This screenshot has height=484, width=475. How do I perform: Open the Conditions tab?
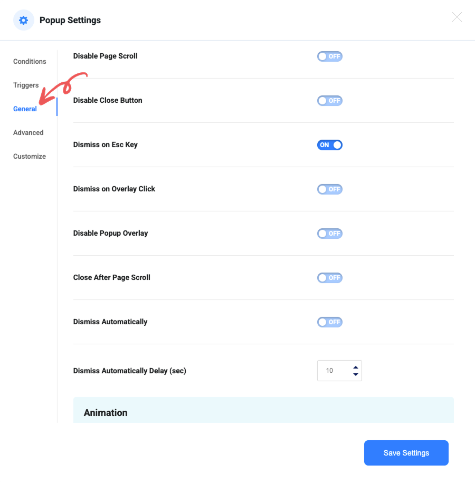[30, 61]
